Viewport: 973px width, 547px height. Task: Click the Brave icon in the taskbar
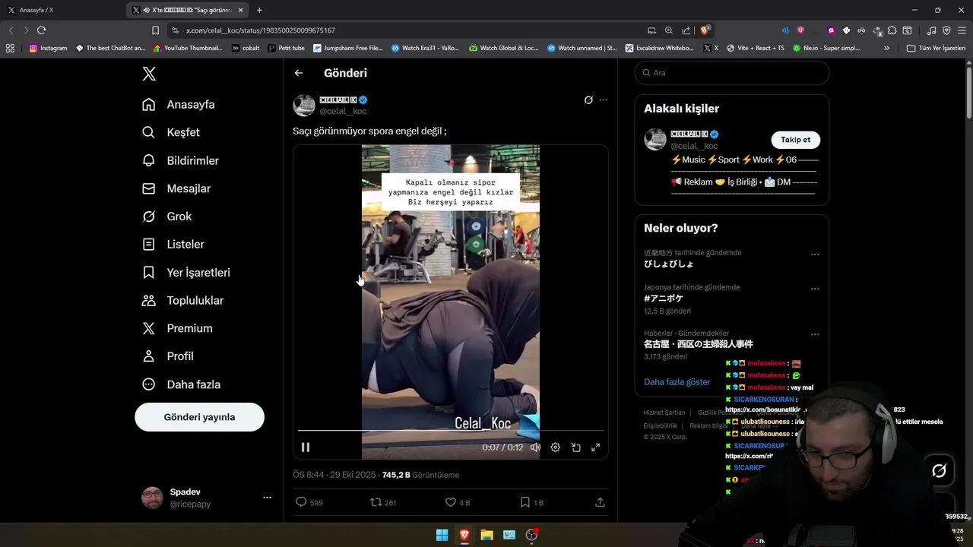(x=464, y=535)
